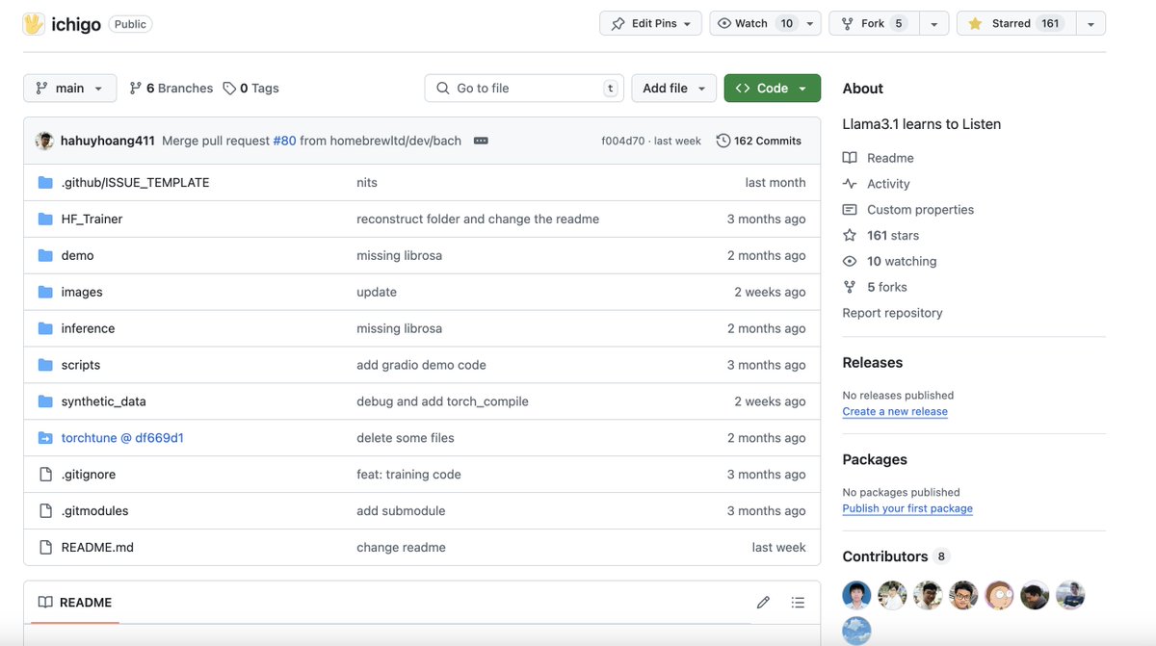Toggle the Starred button

pyautogui.click(x=1016, y=23)
